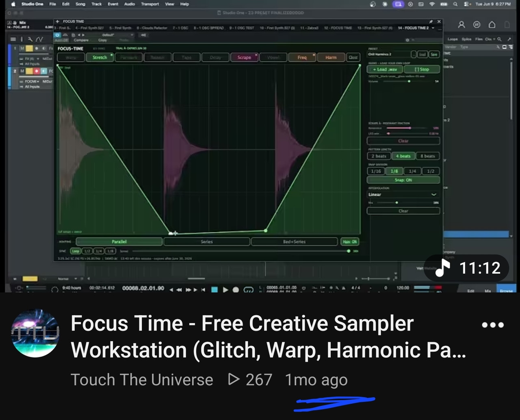520x420 pixels.
Task: Toggle the Warp effect module
Action: [71, 57]
